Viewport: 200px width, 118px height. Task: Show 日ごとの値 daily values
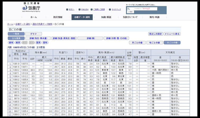(x=172, y=43)
